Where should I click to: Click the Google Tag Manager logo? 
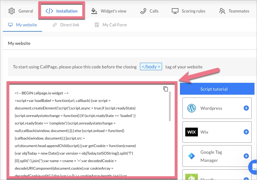(192, 156)
